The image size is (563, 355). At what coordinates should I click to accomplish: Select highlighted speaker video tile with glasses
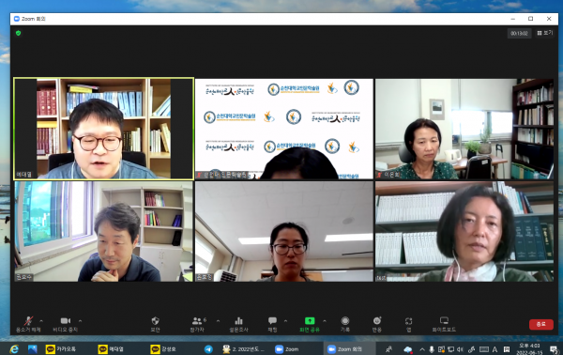coord(104,129)
